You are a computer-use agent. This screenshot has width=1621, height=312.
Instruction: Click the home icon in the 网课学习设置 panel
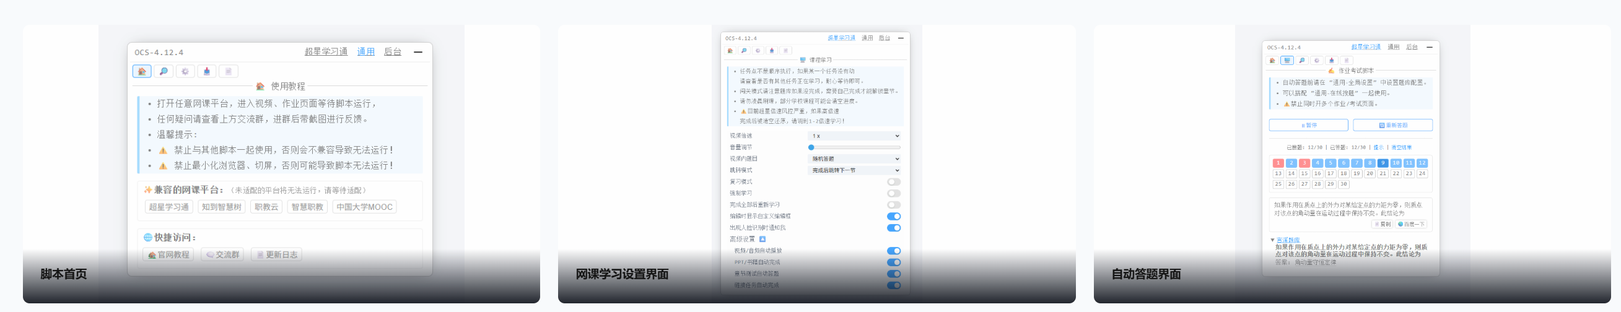tap(730, 50)
